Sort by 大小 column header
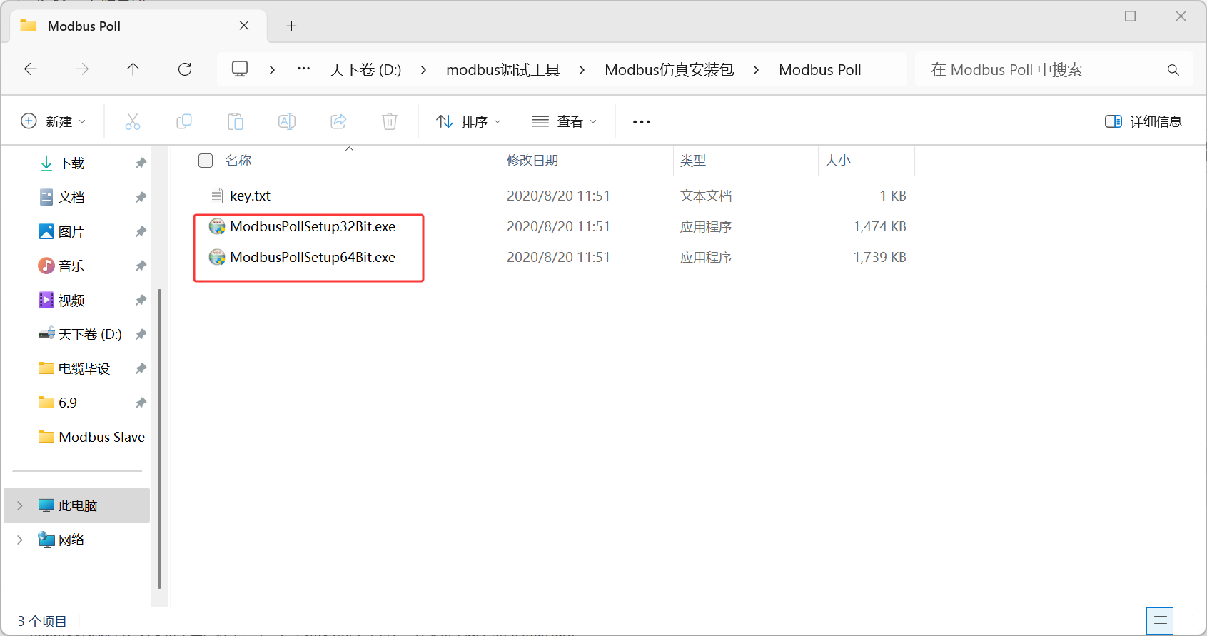 tap(838, 161)
